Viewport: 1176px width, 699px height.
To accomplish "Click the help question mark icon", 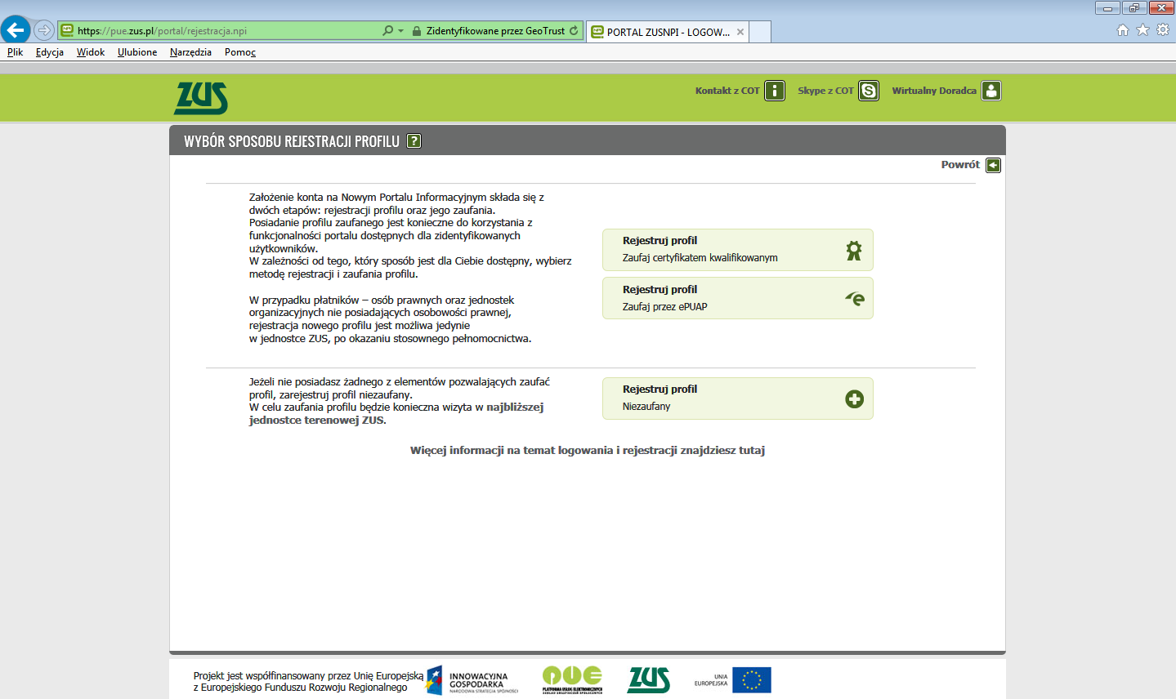I will 414,140.
